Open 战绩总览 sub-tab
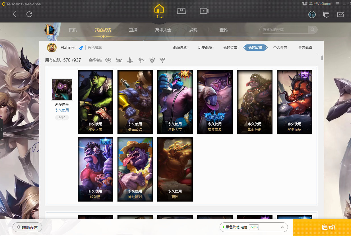This screenshot has height=236, width=351. pos(180,48)
